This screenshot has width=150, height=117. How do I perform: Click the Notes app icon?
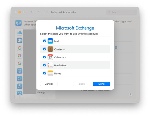(x=50, y=73)
